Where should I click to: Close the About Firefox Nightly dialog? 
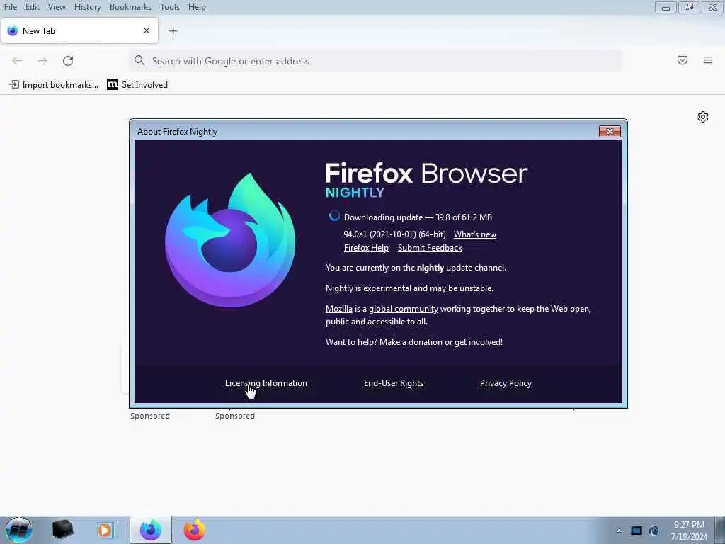click(x=610, y=131)
